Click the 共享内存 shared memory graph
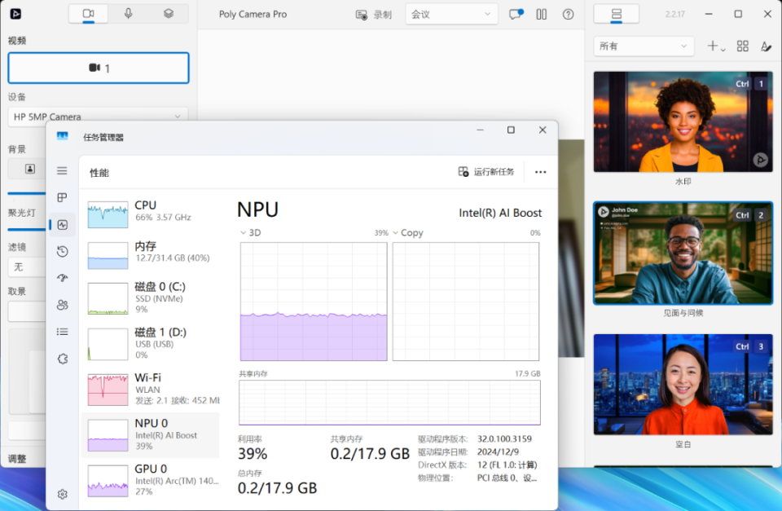 (389, 403)
